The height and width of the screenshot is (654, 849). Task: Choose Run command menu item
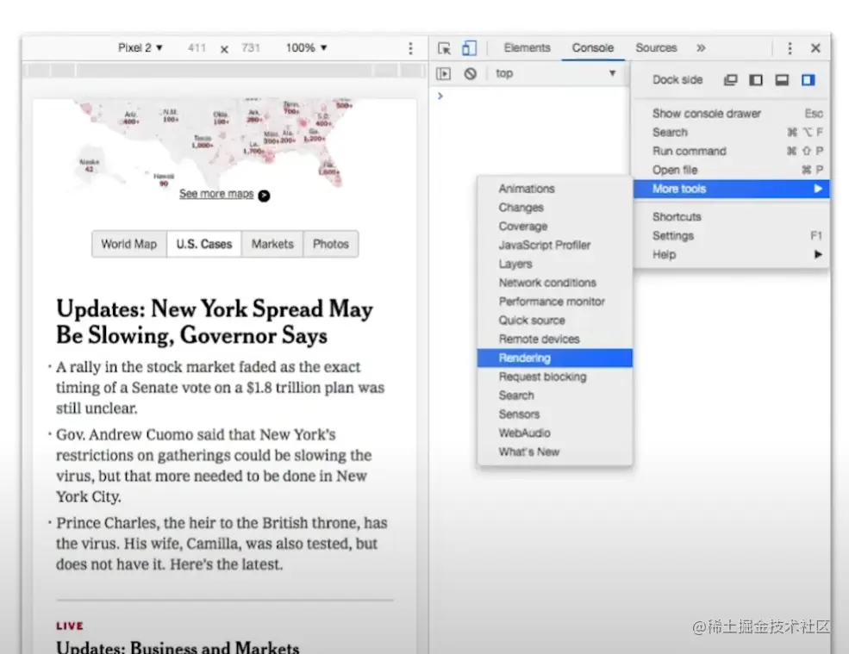731,151
